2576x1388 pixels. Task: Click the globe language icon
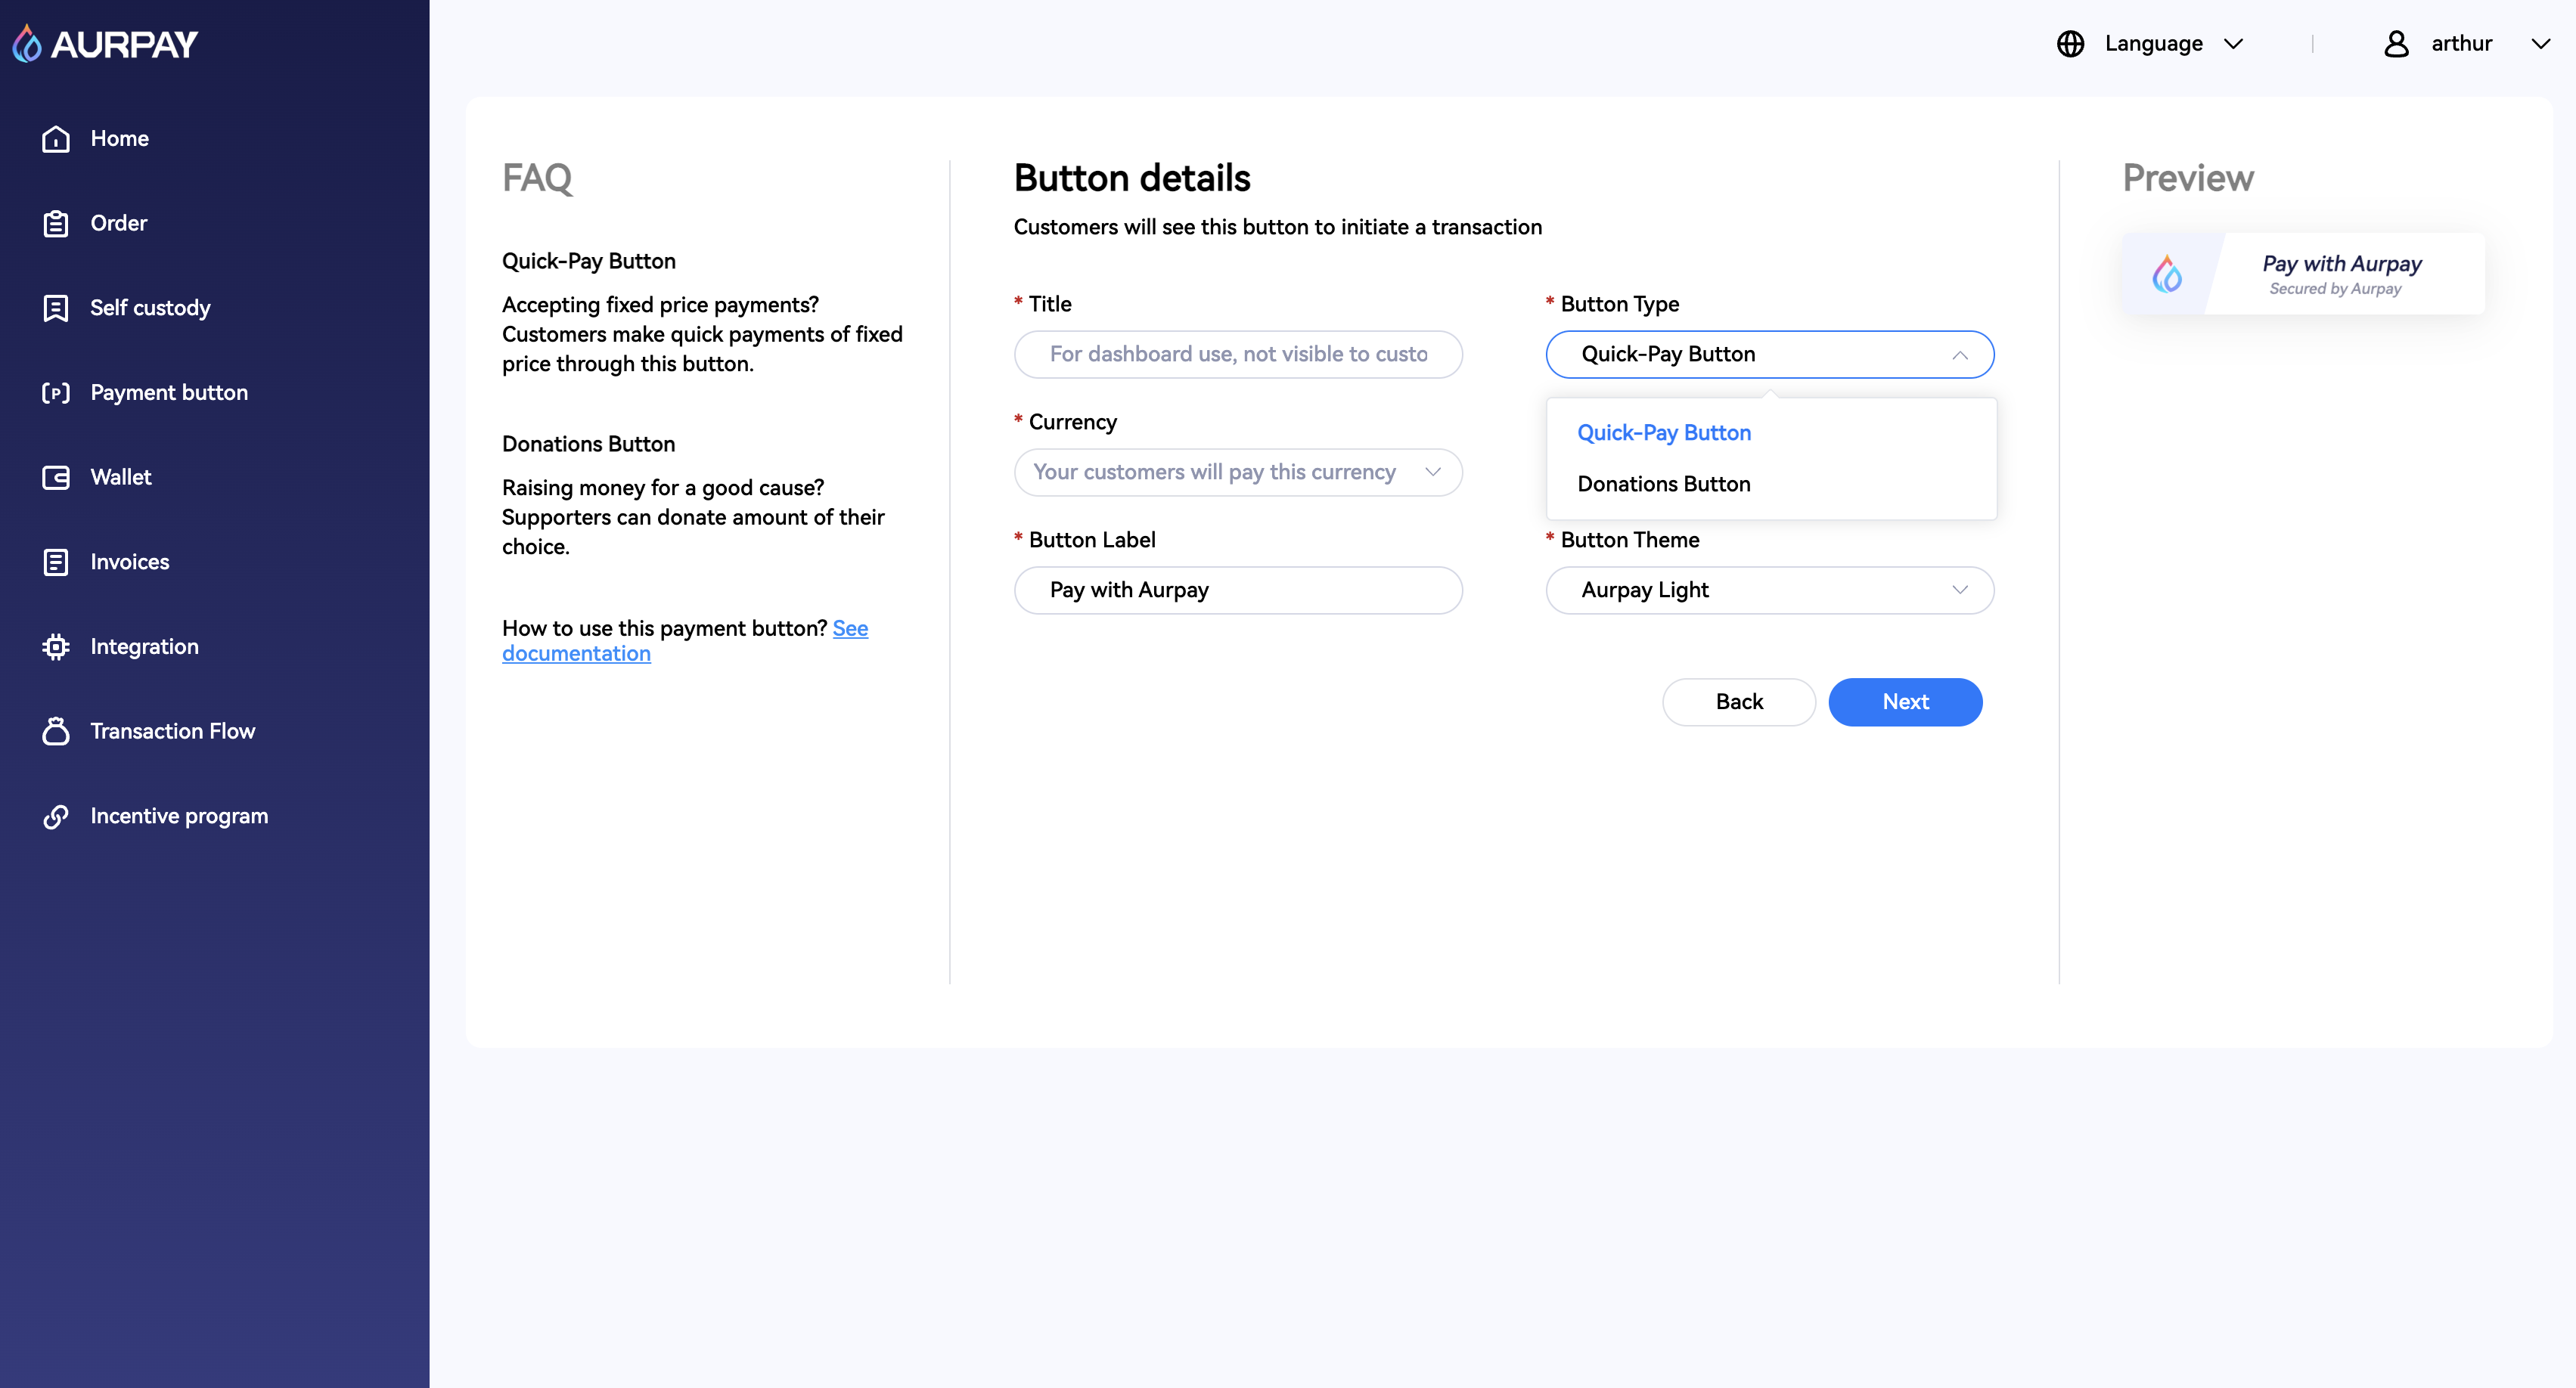(x=2070, y=44)
